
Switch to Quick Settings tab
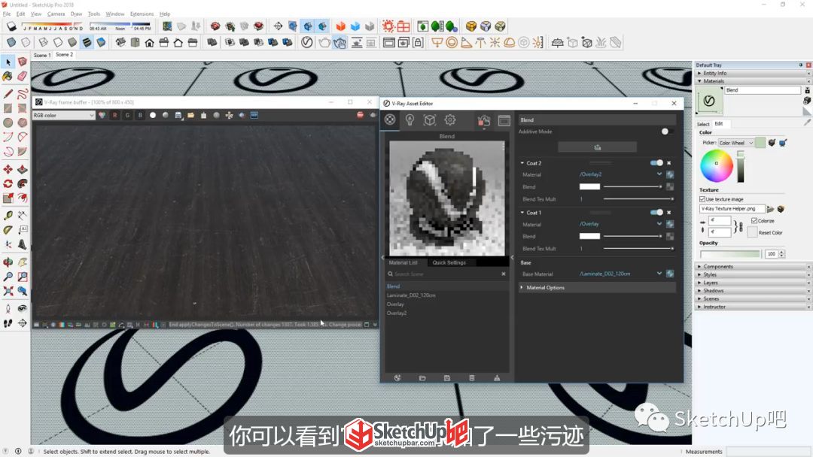pyautogui.click(x=449, y=262)
